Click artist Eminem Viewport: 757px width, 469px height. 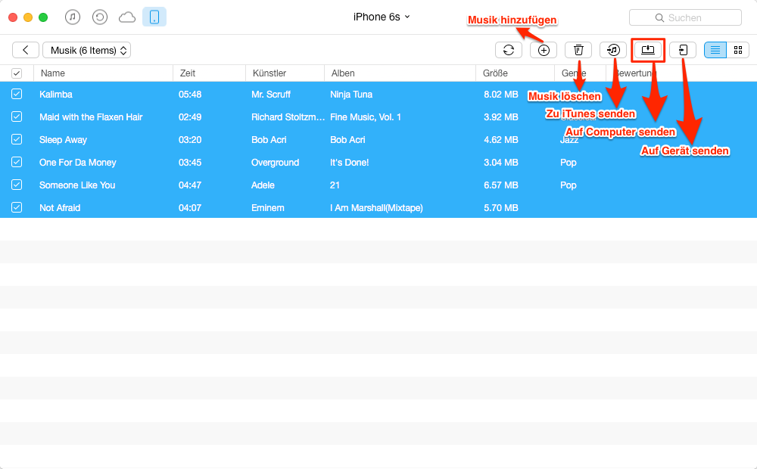(267, 208)
